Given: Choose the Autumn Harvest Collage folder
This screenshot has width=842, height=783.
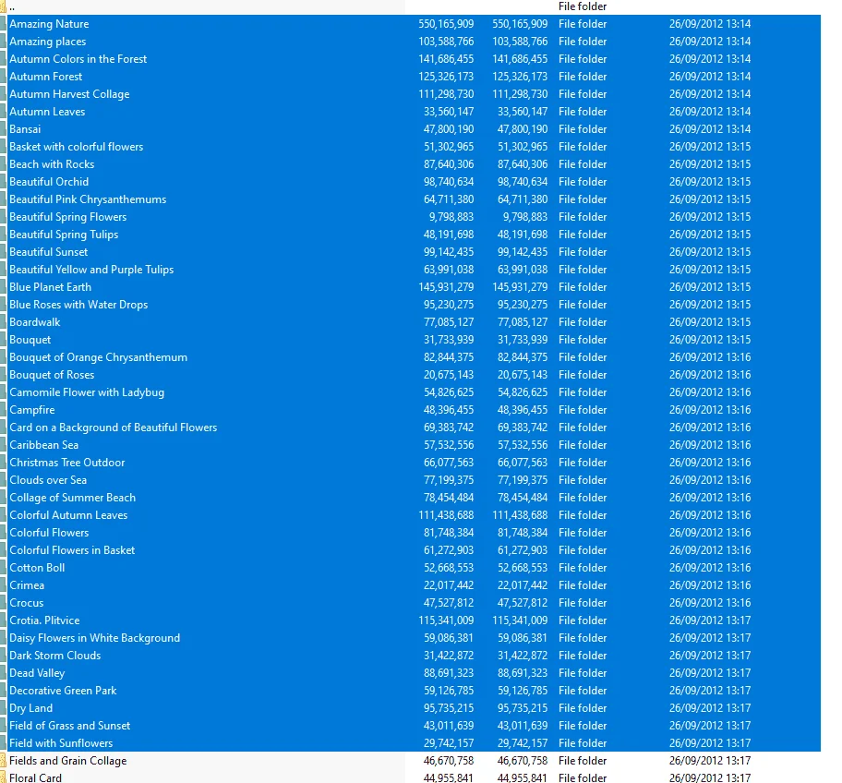Looking at the screenshot, I should pyautogui.click(x=69, y=94).
